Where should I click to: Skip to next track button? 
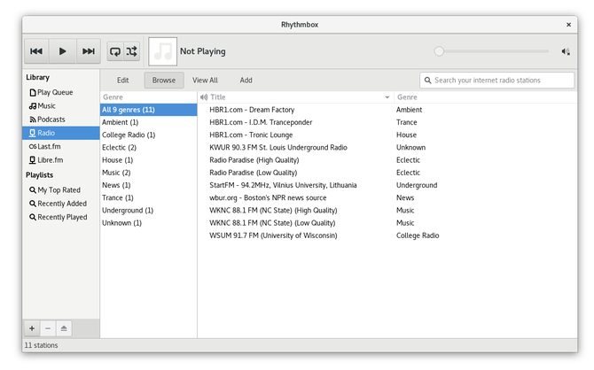[x=89, y=51]
